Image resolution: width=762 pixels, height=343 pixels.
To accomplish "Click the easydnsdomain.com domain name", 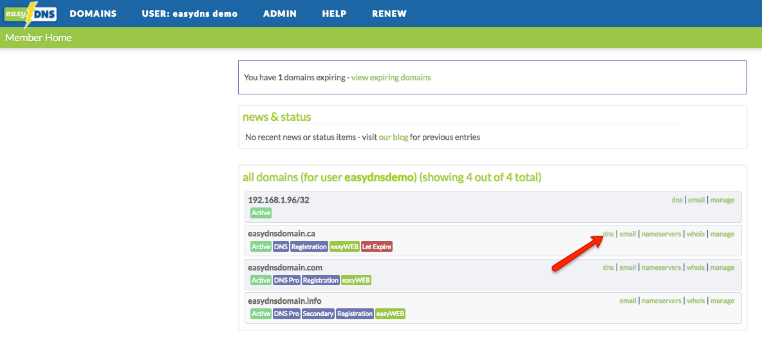I will pos(285,267).
